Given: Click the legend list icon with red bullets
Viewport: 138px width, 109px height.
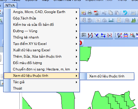Looking at the screenshot, I should [x=119, y=20].
